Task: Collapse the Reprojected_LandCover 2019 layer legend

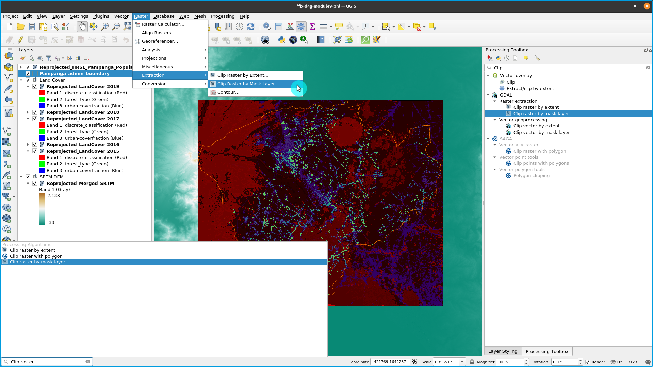Action: (x=28, y=86)
